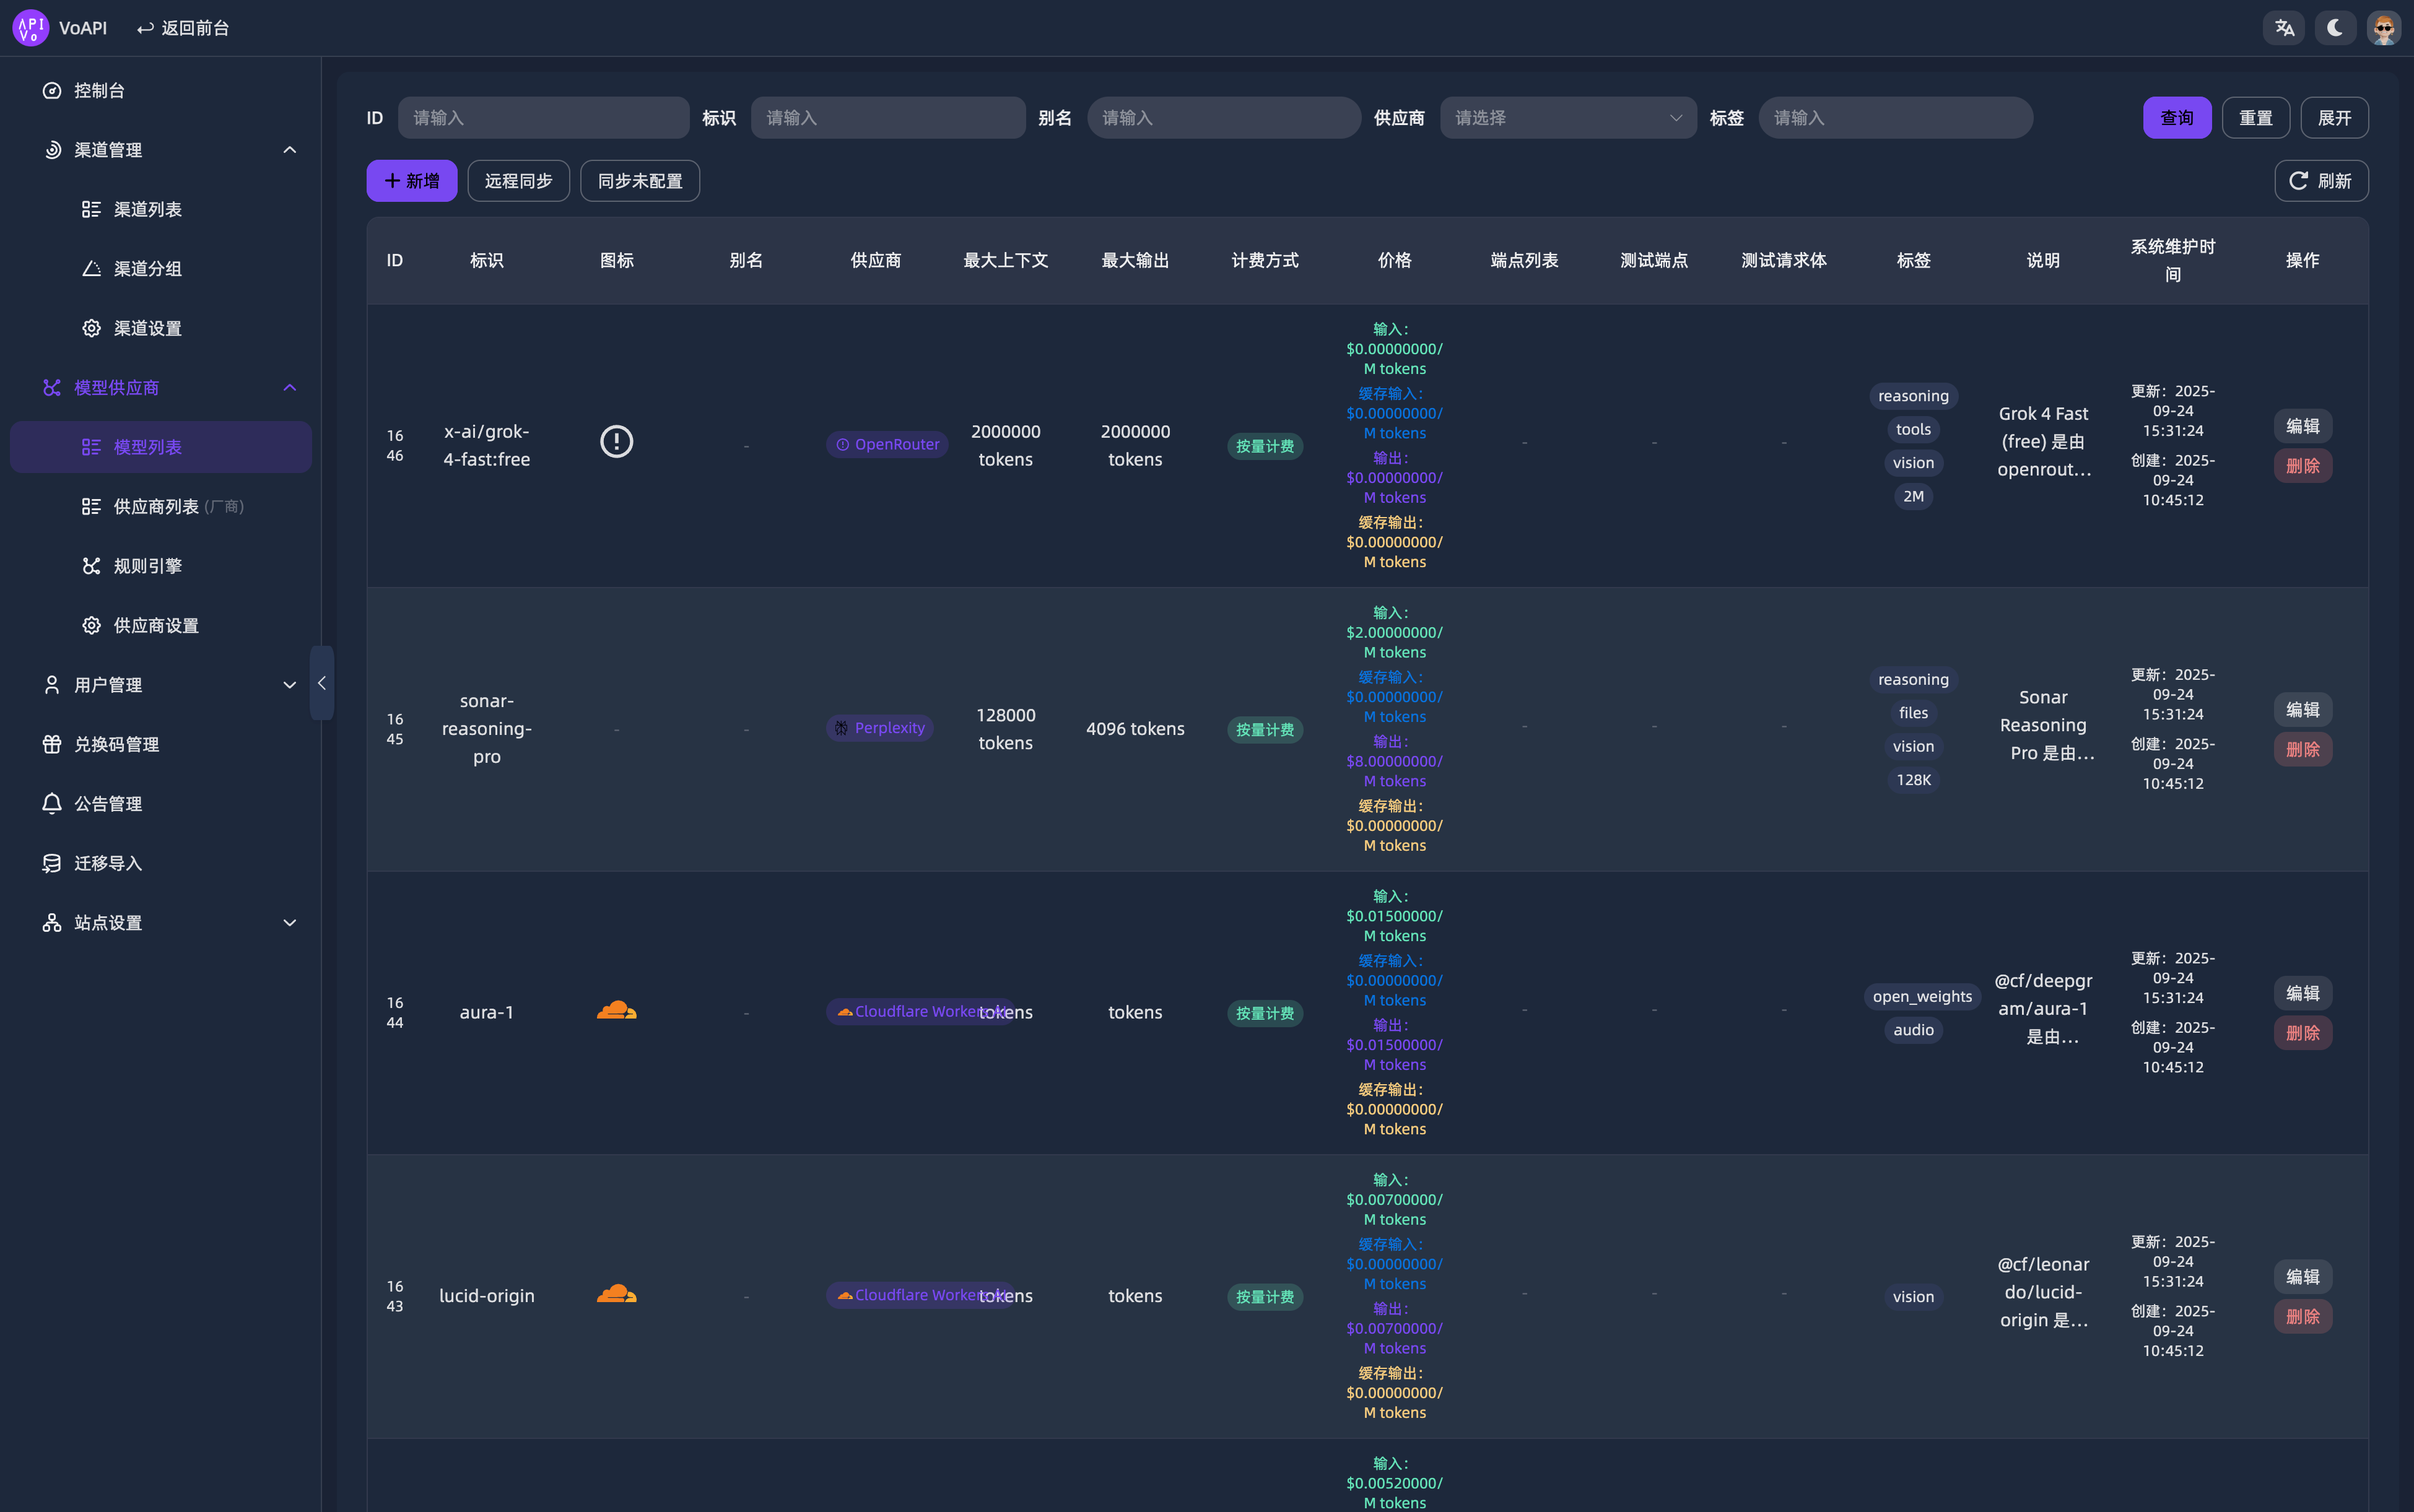The height and width of the screenshot is (1512, 2414).
Task: Open 控制台 dashboard in the sidebar
Action: pos(99,90)
